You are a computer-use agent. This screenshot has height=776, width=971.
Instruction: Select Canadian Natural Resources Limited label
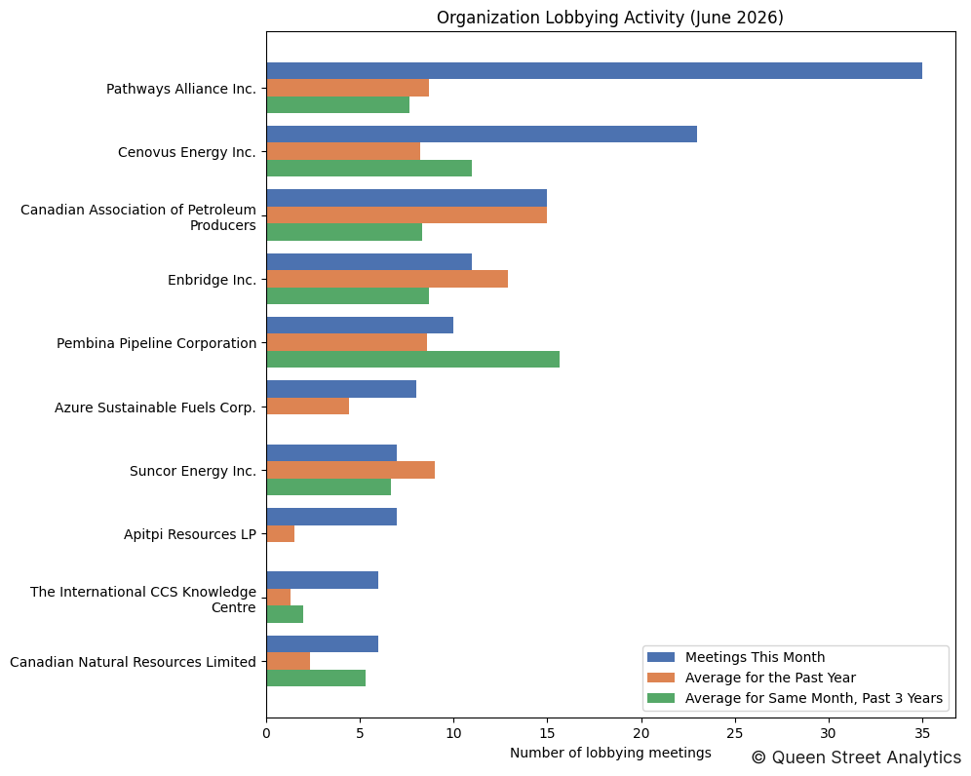pos(133,662)
